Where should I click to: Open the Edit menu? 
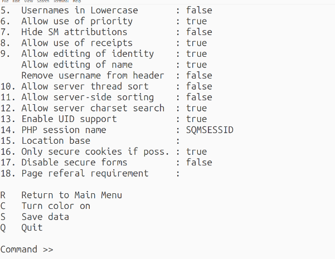(x=16, y=1)
